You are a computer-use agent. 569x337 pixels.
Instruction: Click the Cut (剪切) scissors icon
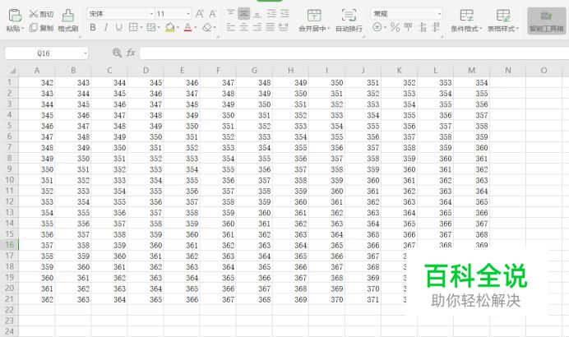pyautogui.click(x=34, y=14)
